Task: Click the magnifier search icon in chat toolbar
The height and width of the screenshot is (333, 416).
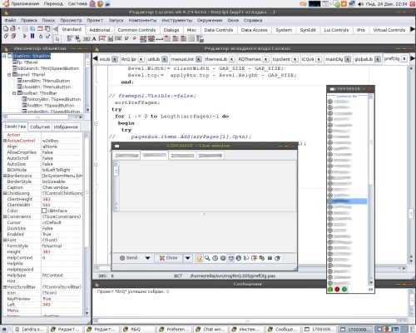Action: pos(207,258)
